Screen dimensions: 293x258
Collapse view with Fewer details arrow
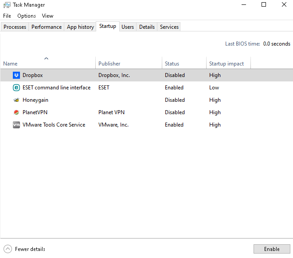coord(8,249)
